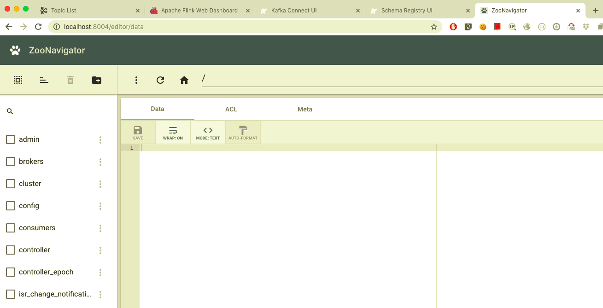Screen dimensions: 603x308
Task: Click the cookie extension icon
Action: [483, 27]
